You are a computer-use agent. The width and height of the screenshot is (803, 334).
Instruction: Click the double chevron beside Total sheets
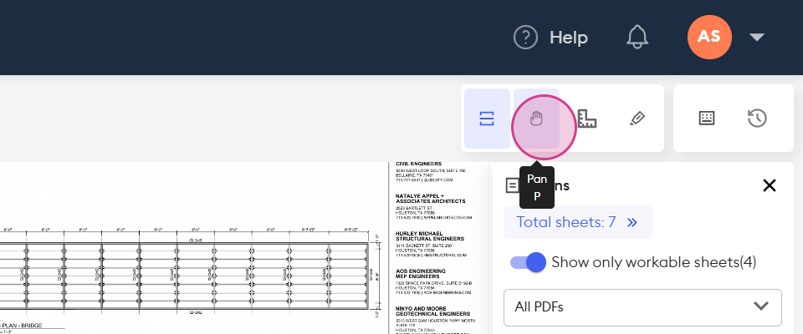pyautogui.click(x=632, y=222)
